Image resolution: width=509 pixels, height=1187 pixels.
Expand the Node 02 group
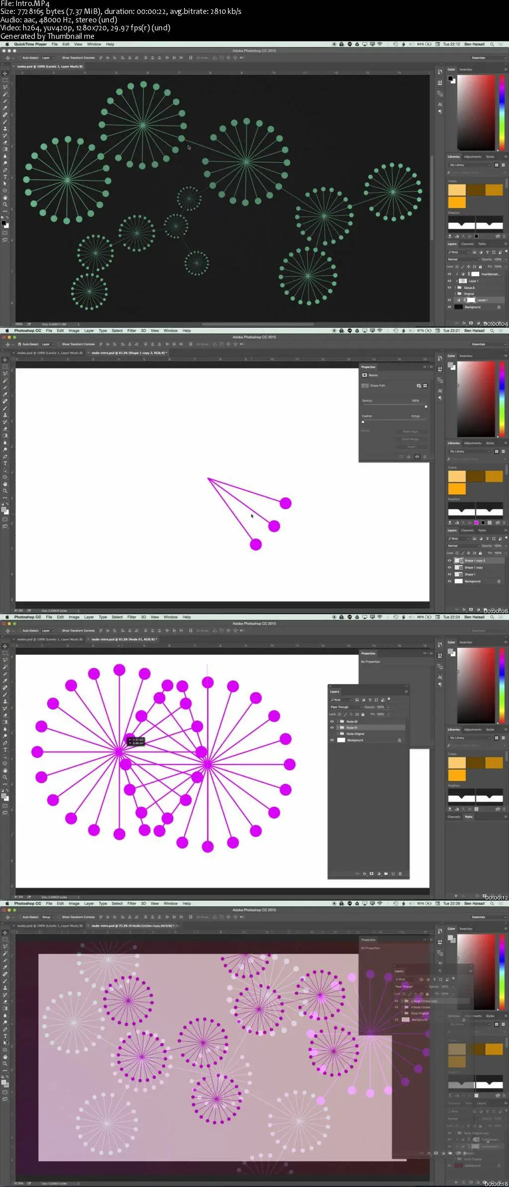point(338,722)
